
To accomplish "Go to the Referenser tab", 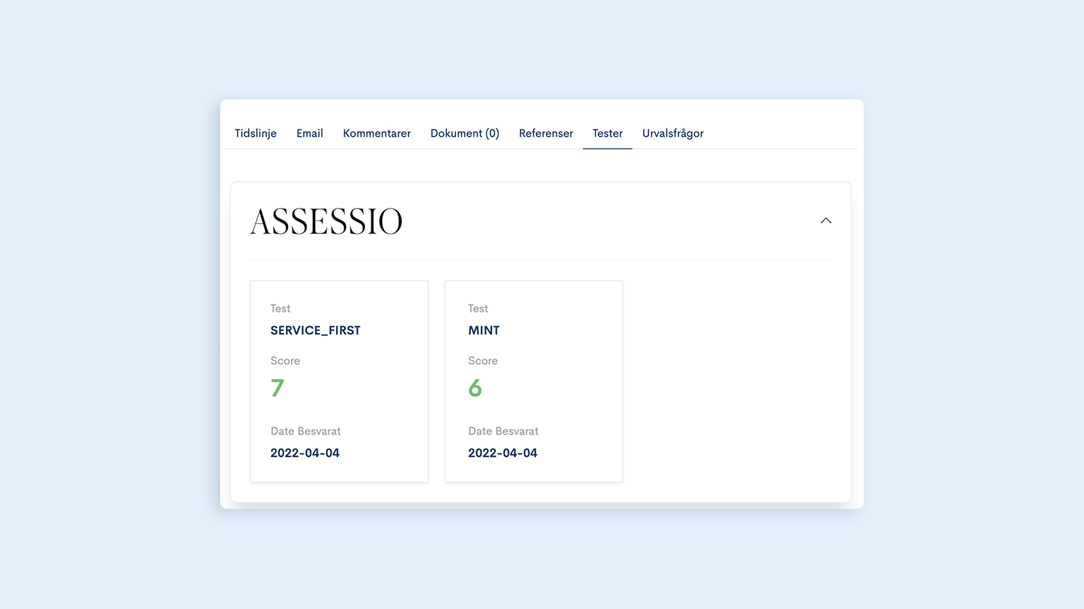I will point(546,133).
